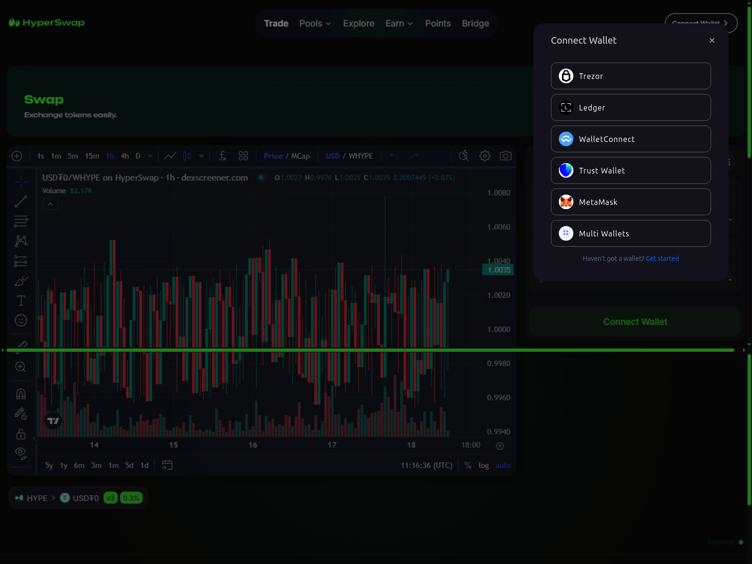
Task: Open the time axis settings icon
Action: click(x=500, y=446)
